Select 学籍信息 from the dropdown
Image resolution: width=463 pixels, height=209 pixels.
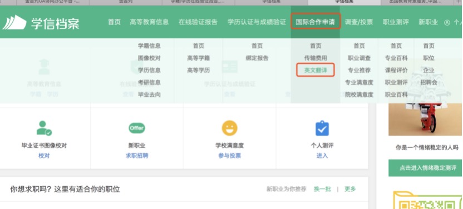pyautogui.click(x=149, y=46)
